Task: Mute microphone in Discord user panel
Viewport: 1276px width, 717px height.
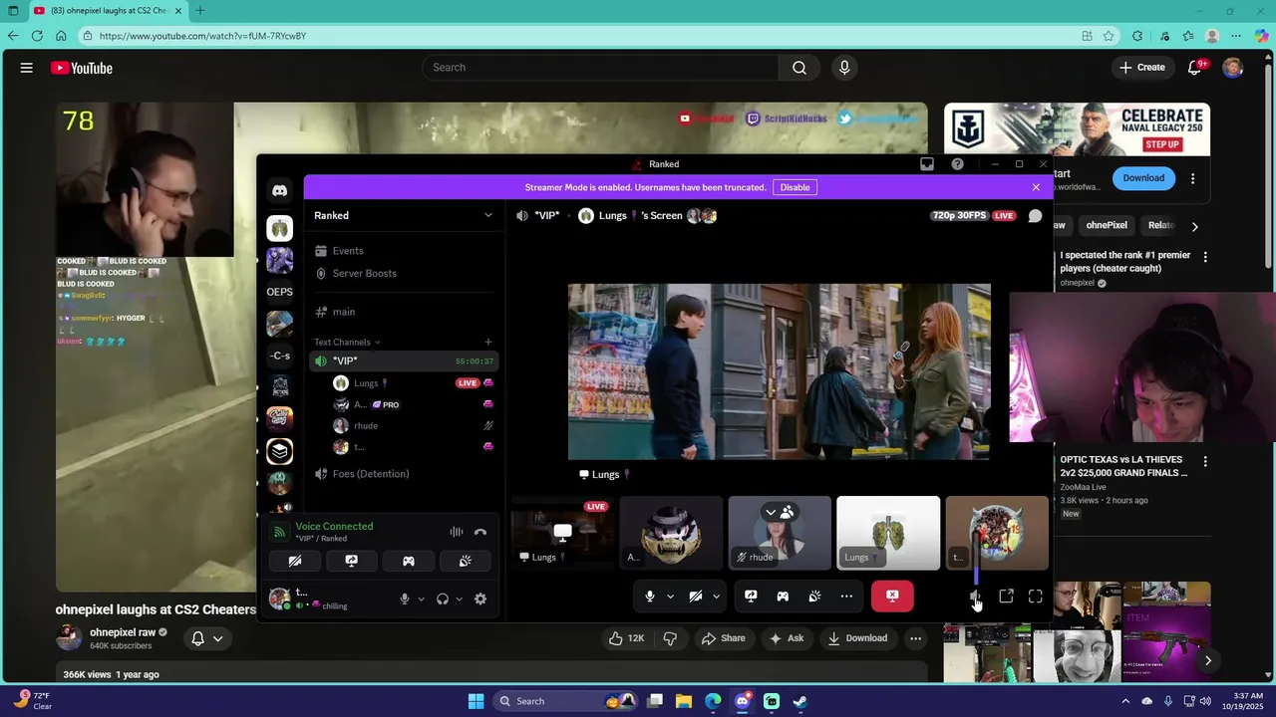Action: point(405,598)
